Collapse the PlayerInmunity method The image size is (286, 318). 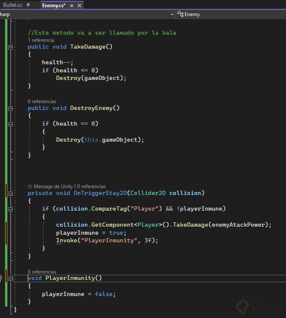click(11, 278)
